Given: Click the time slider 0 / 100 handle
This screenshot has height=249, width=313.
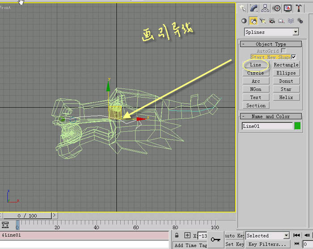Looking at the screenshot, I should [27, 216].
